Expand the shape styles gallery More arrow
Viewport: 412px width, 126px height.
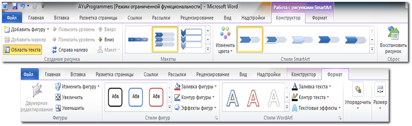point(170,107)
